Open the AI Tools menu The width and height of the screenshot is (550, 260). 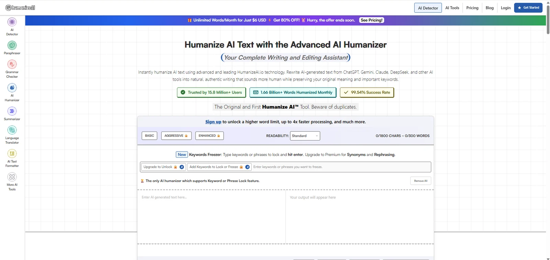(x=452, y=8)
